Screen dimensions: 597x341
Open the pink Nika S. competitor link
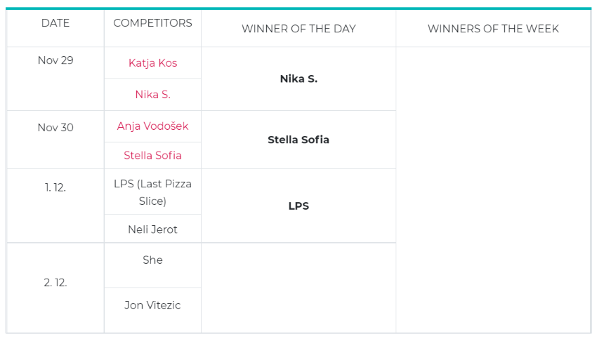(152, 94)
